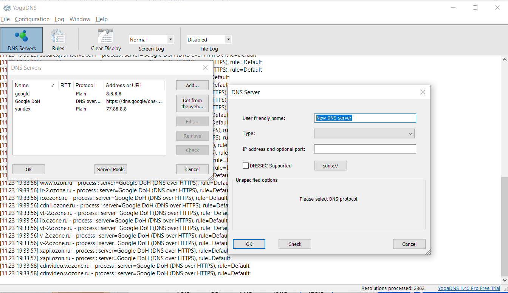Maximize the YogaDNS window
This screenshot has height=293, width=508.
click(x=475, y=8)
